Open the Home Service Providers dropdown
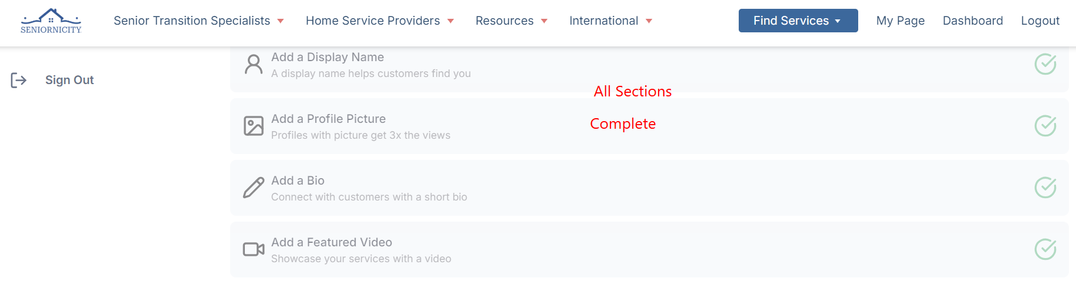 [380, 21]
